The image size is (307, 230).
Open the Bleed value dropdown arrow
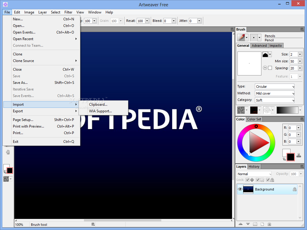click(x=174, y=21)
